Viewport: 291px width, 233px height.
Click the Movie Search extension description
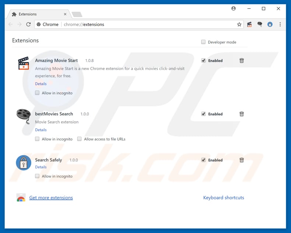coord(57,122)
